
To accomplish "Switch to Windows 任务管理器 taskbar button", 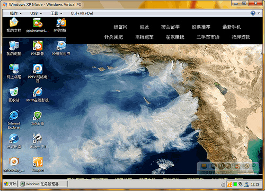I will pos(43,184).
